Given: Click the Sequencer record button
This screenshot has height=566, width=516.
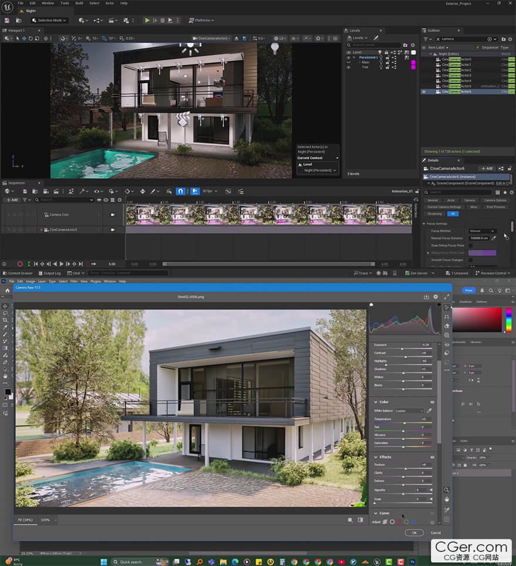Looking at the screenshot, I should 20,264.
